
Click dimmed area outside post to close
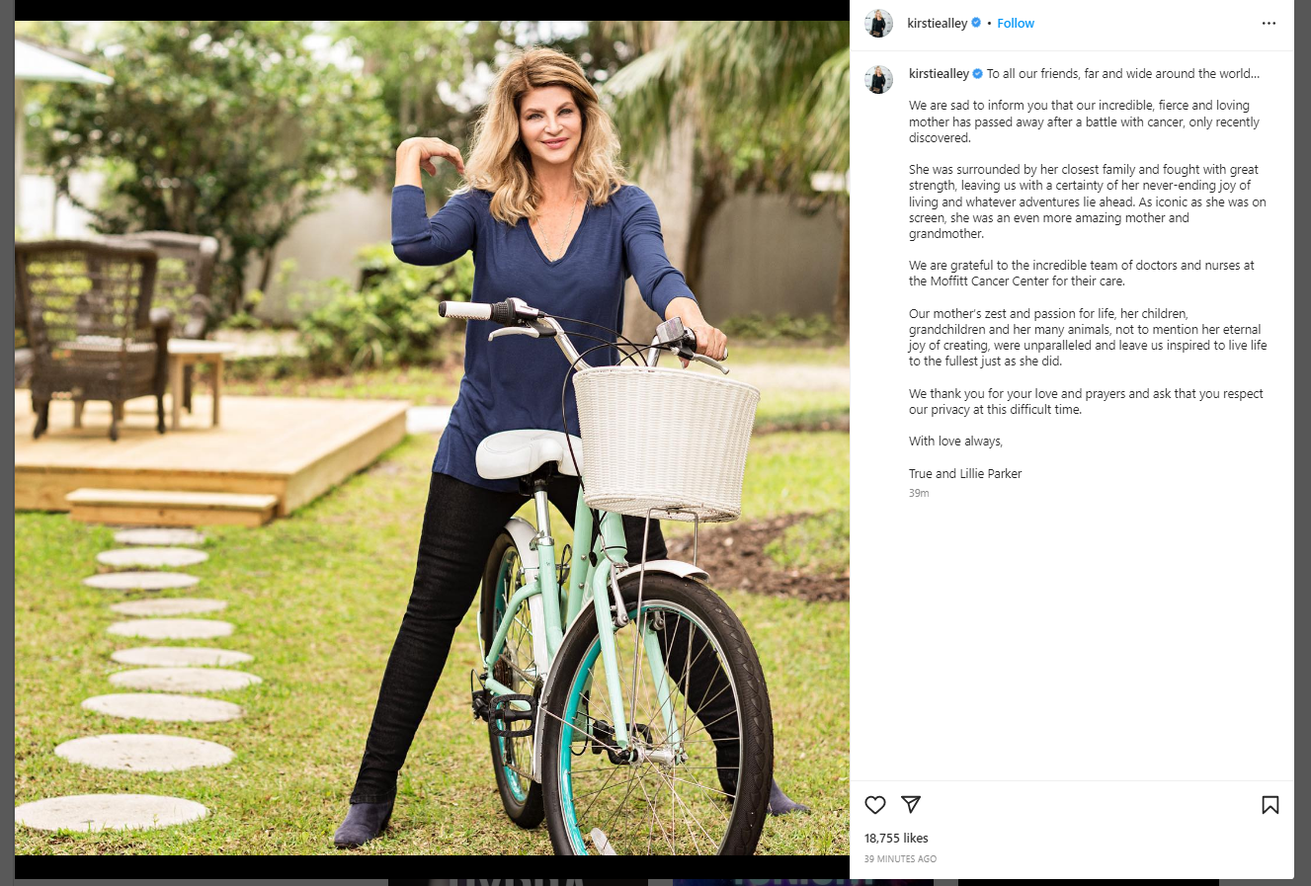point(1303,444)
